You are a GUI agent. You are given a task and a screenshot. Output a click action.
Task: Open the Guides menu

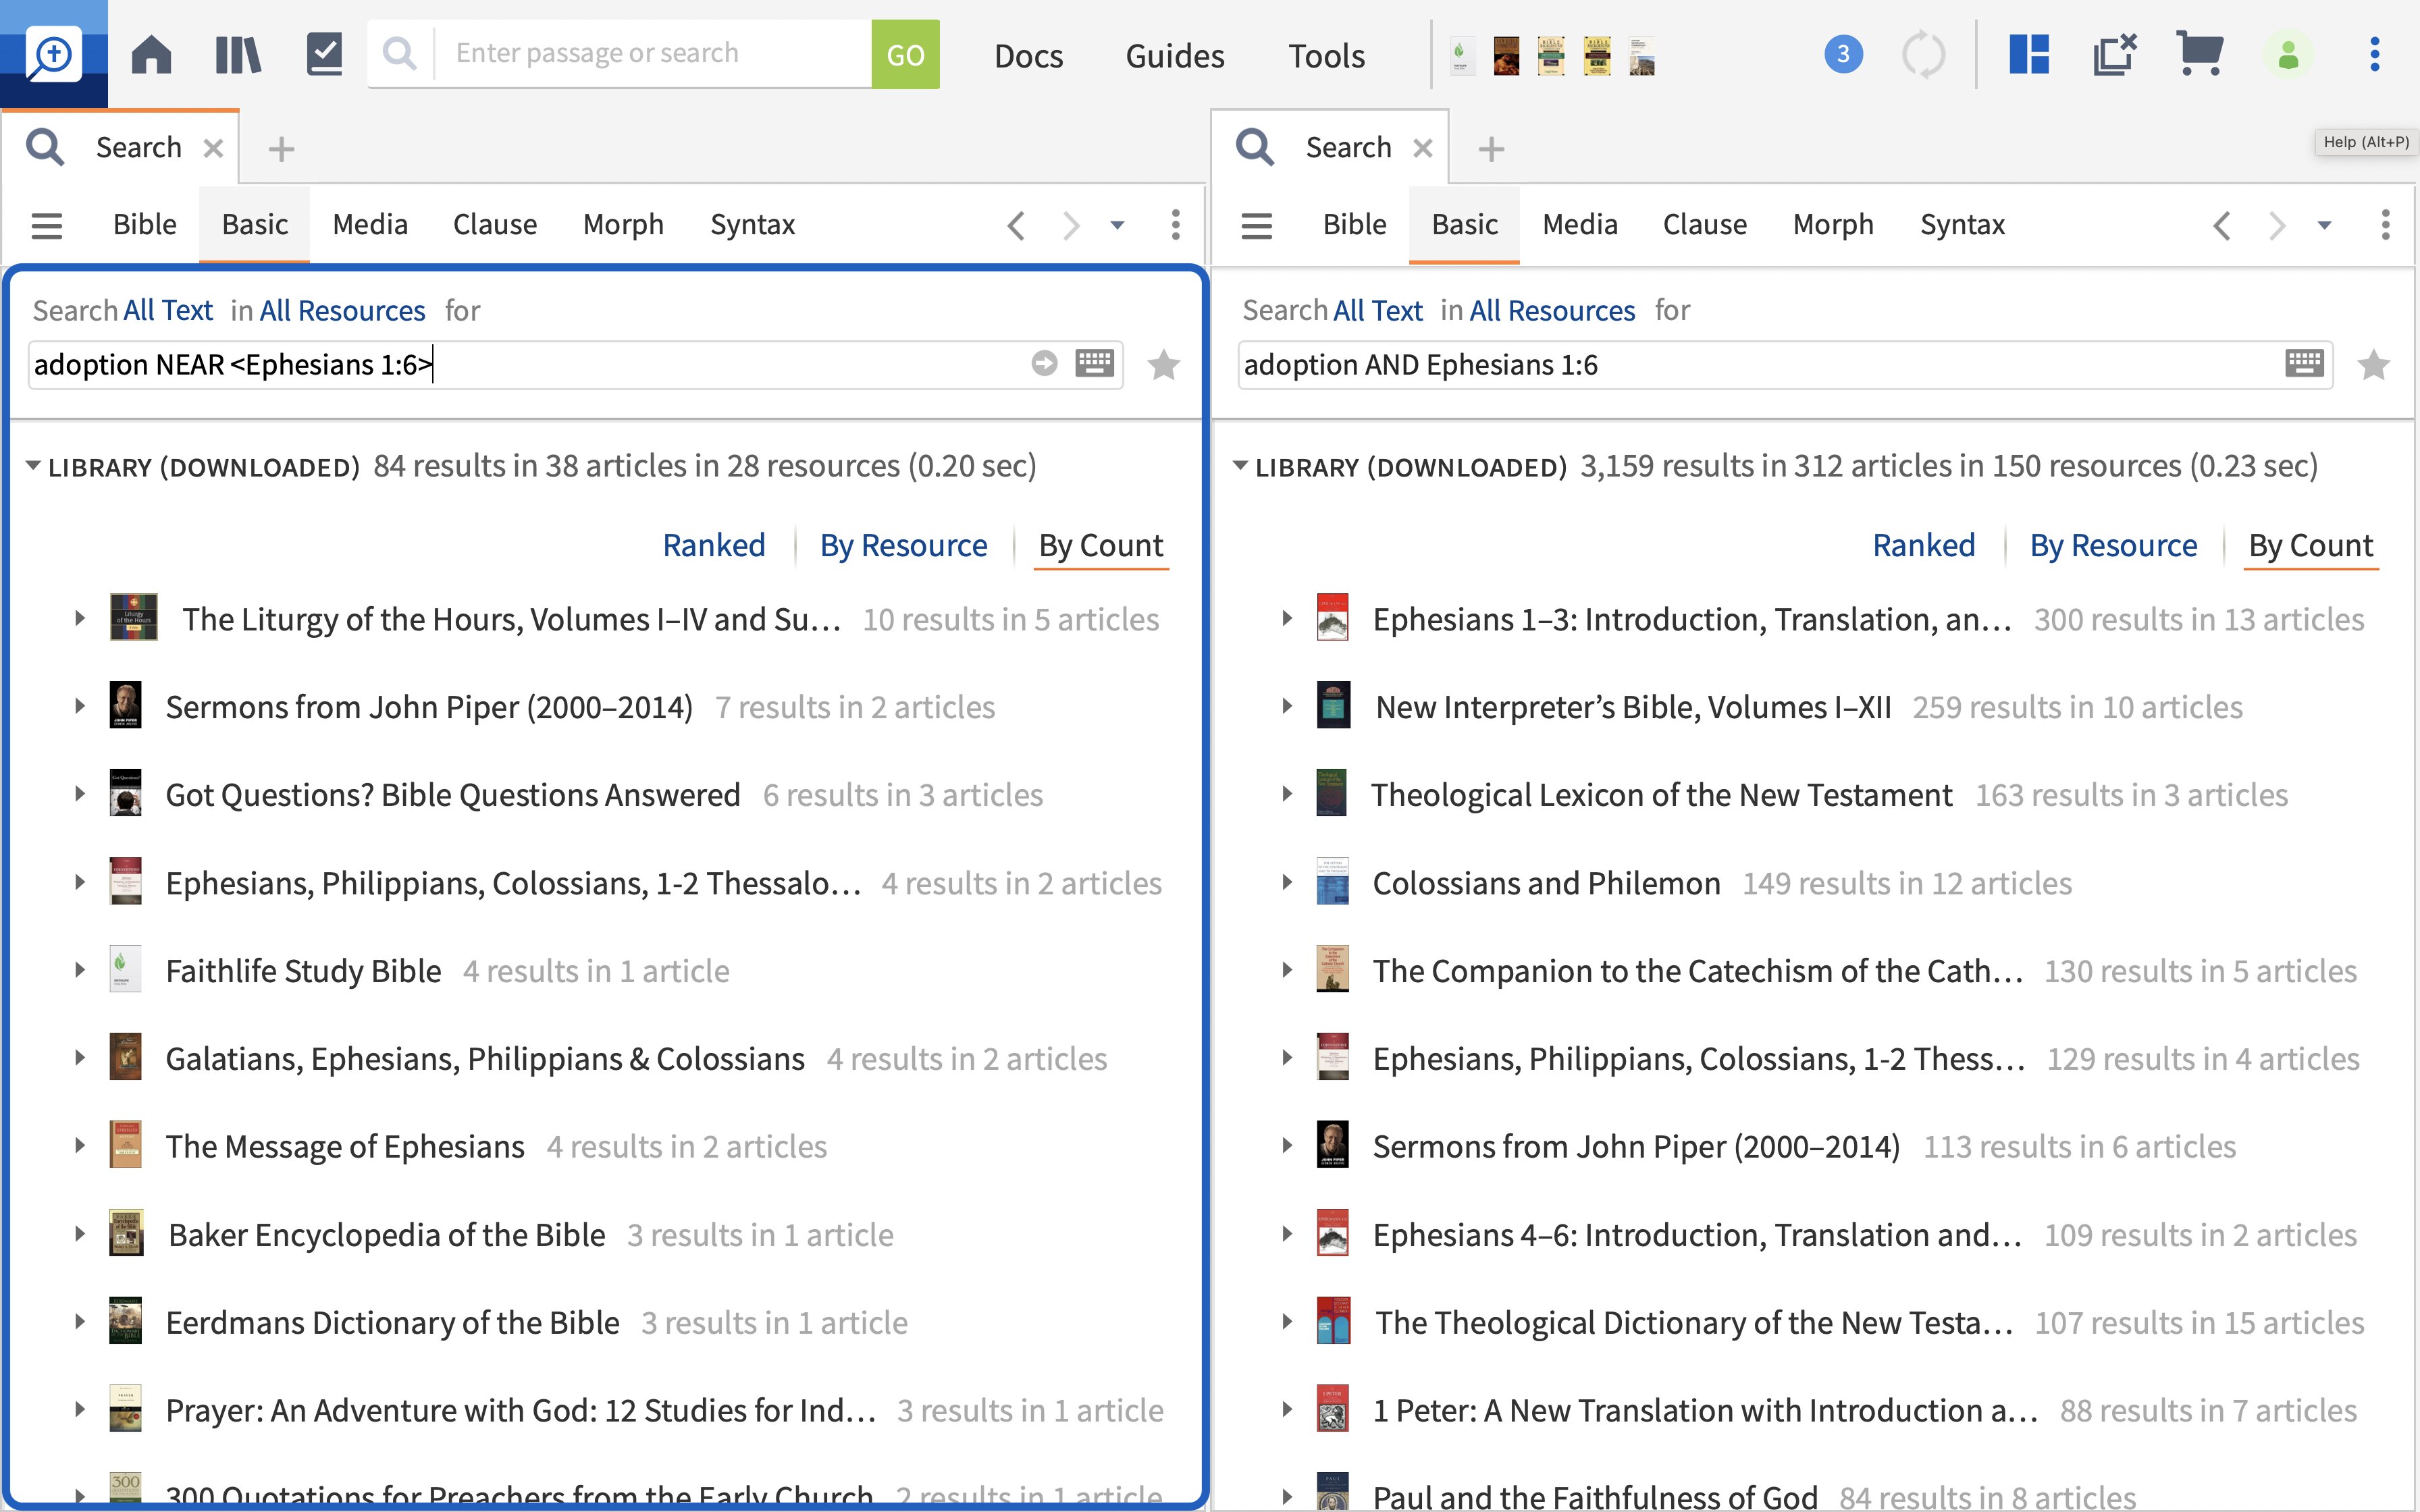(x=1175, y=56)
